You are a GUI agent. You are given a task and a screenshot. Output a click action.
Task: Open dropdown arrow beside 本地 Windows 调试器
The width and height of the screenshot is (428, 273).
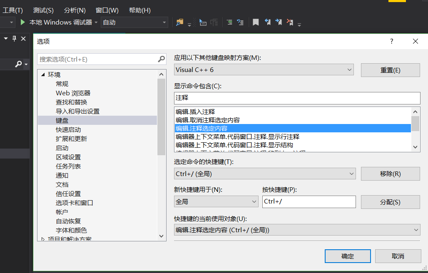pyautogui.click(x=96, y=22)
